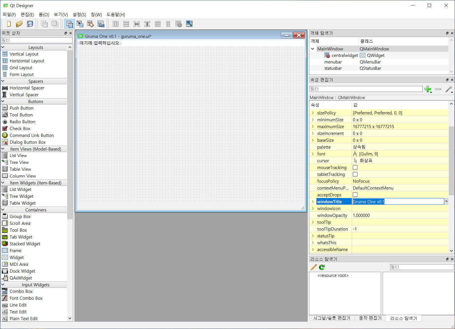
Task: Select Tab Widget in the widget box
Action: pos(21,237)
